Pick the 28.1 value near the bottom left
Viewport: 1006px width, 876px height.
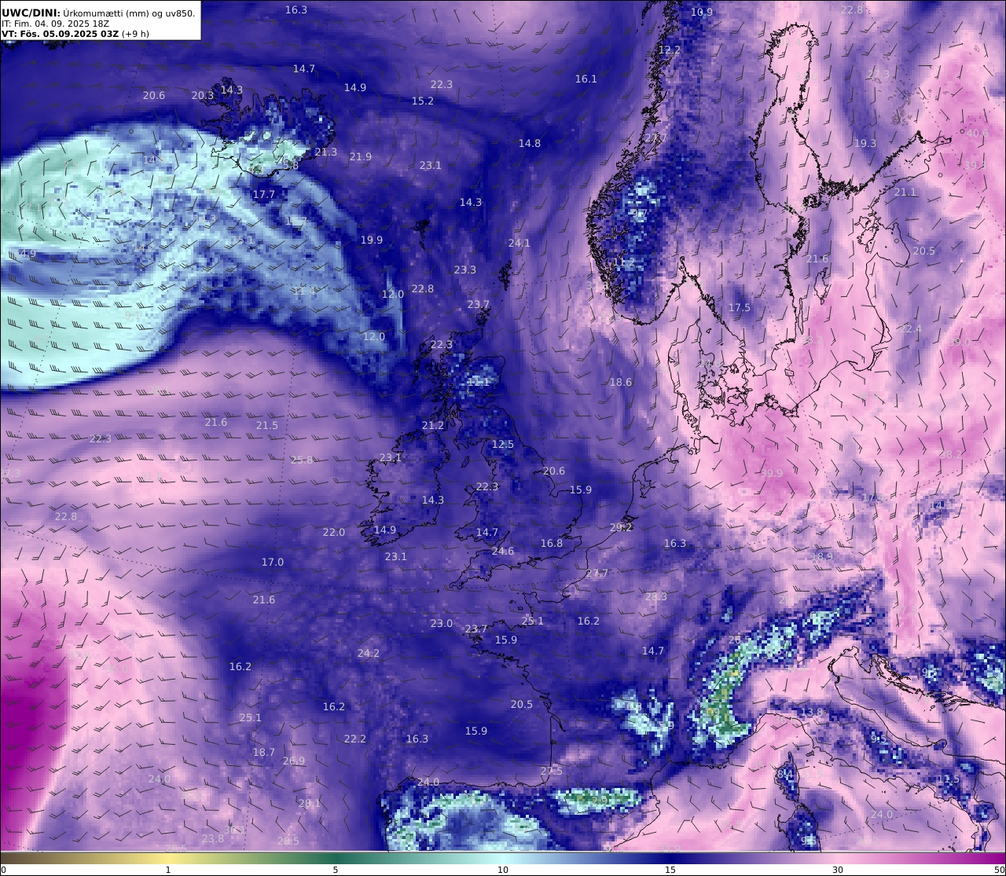(x=310, y=803)
